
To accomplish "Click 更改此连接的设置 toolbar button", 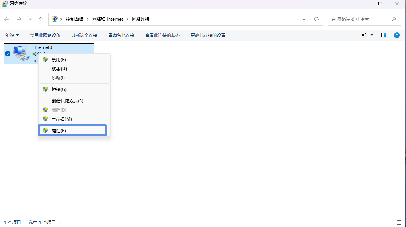I will (x=208, y=35).
